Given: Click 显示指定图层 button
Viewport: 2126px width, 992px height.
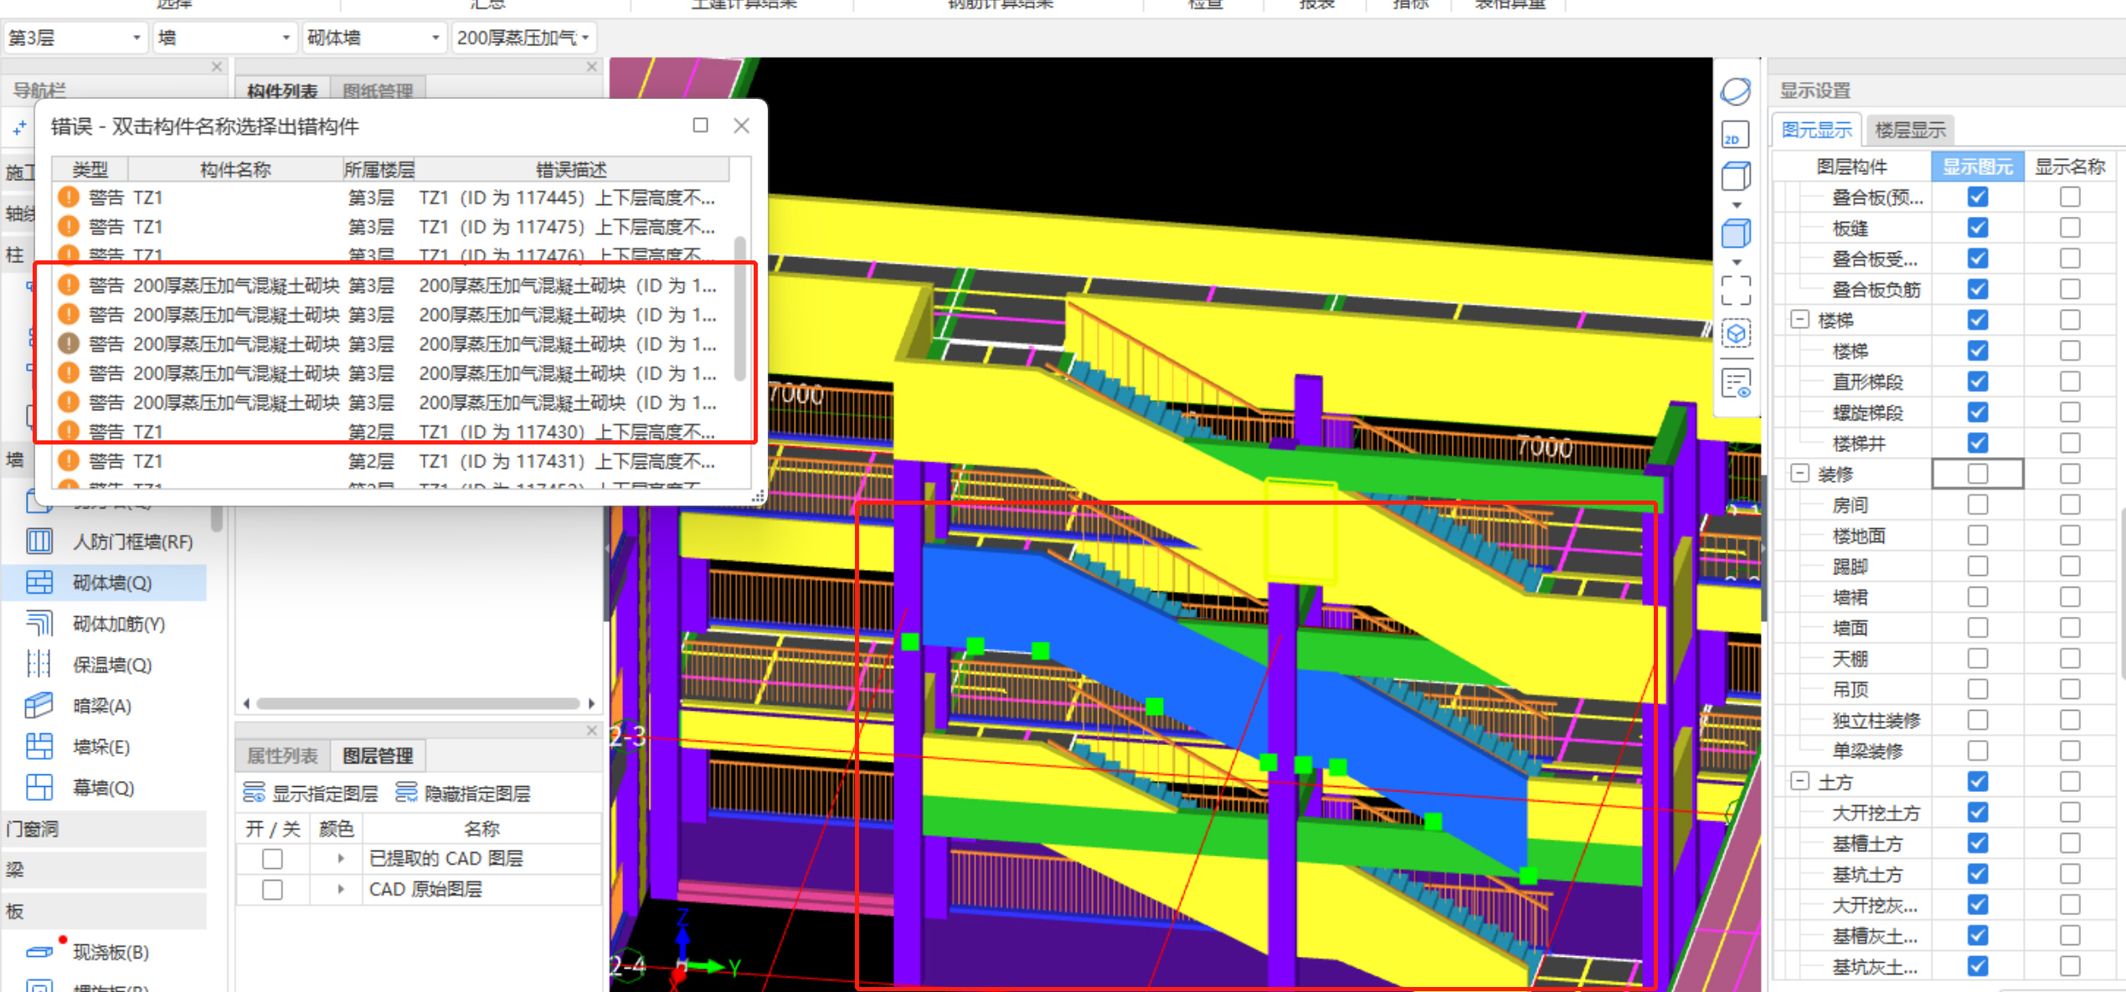Looking at the screenshot, I should tap(311, 793).
